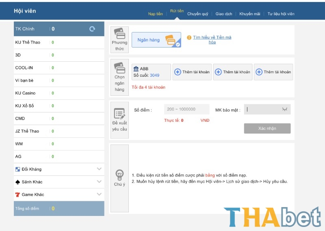
Task: Focus the MK bảo mật password field
Action: click(x=267, y=109)
